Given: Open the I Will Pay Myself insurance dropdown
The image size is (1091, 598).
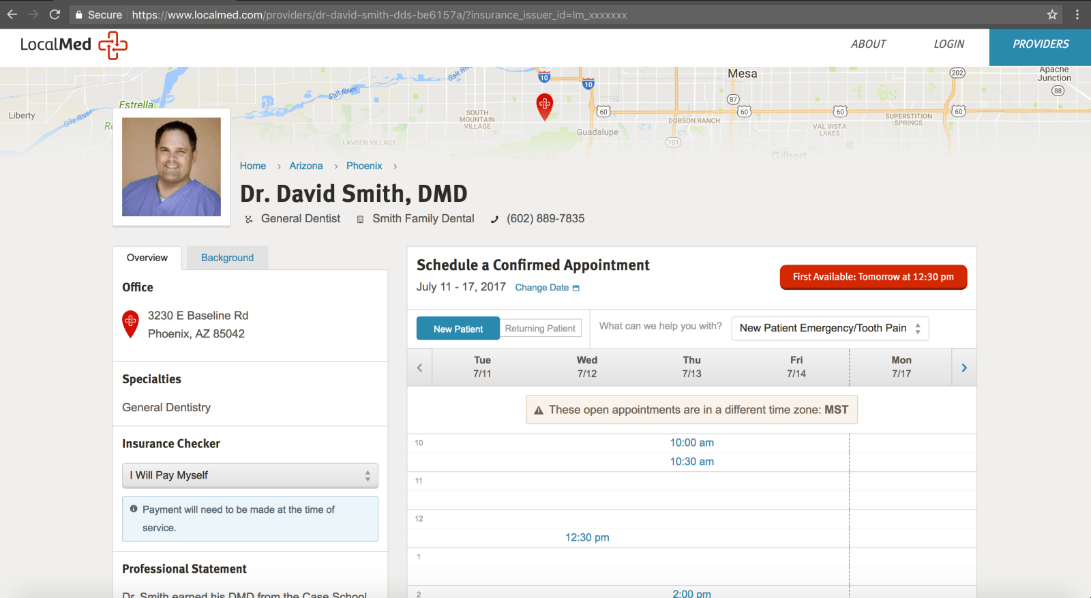Looking at the screenshot, I should [250, 475].
